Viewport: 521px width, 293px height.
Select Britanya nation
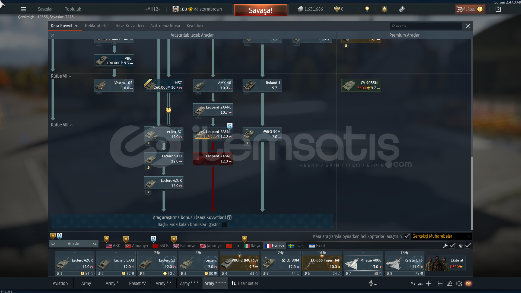[x=184, y=246]
